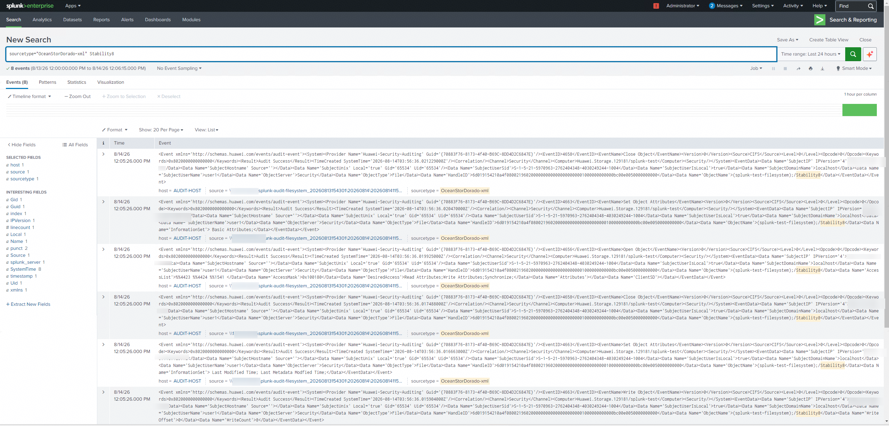Click the vertical page scrollbar
889x426 pixels.
[x=886, y=167]
